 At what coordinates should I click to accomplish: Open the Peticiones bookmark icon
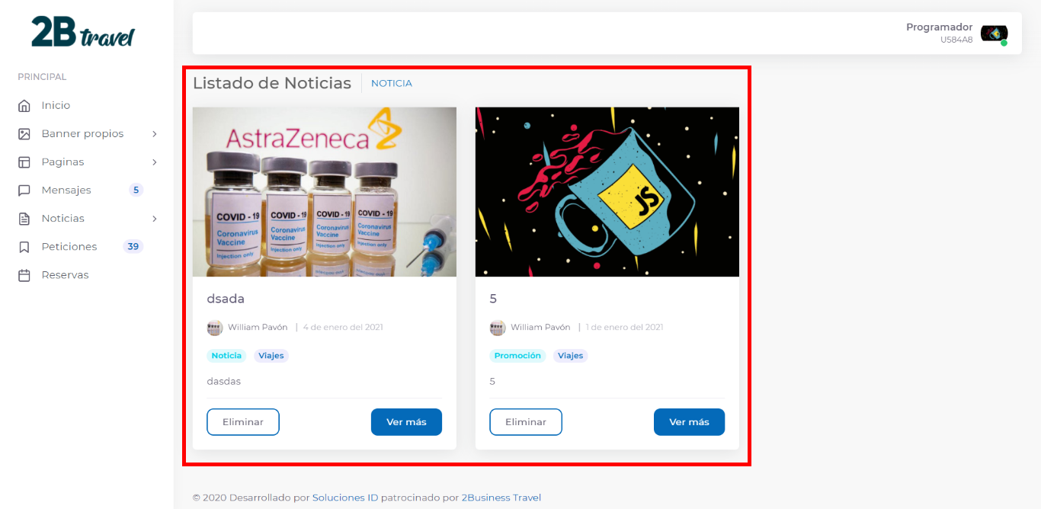point(24,247)
